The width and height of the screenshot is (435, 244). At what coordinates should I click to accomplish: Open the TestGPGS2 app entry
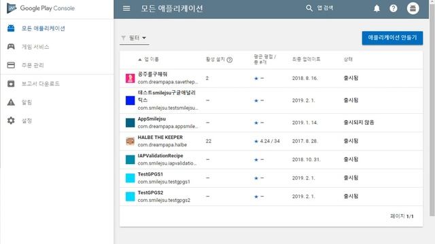(x=271, y=197)
